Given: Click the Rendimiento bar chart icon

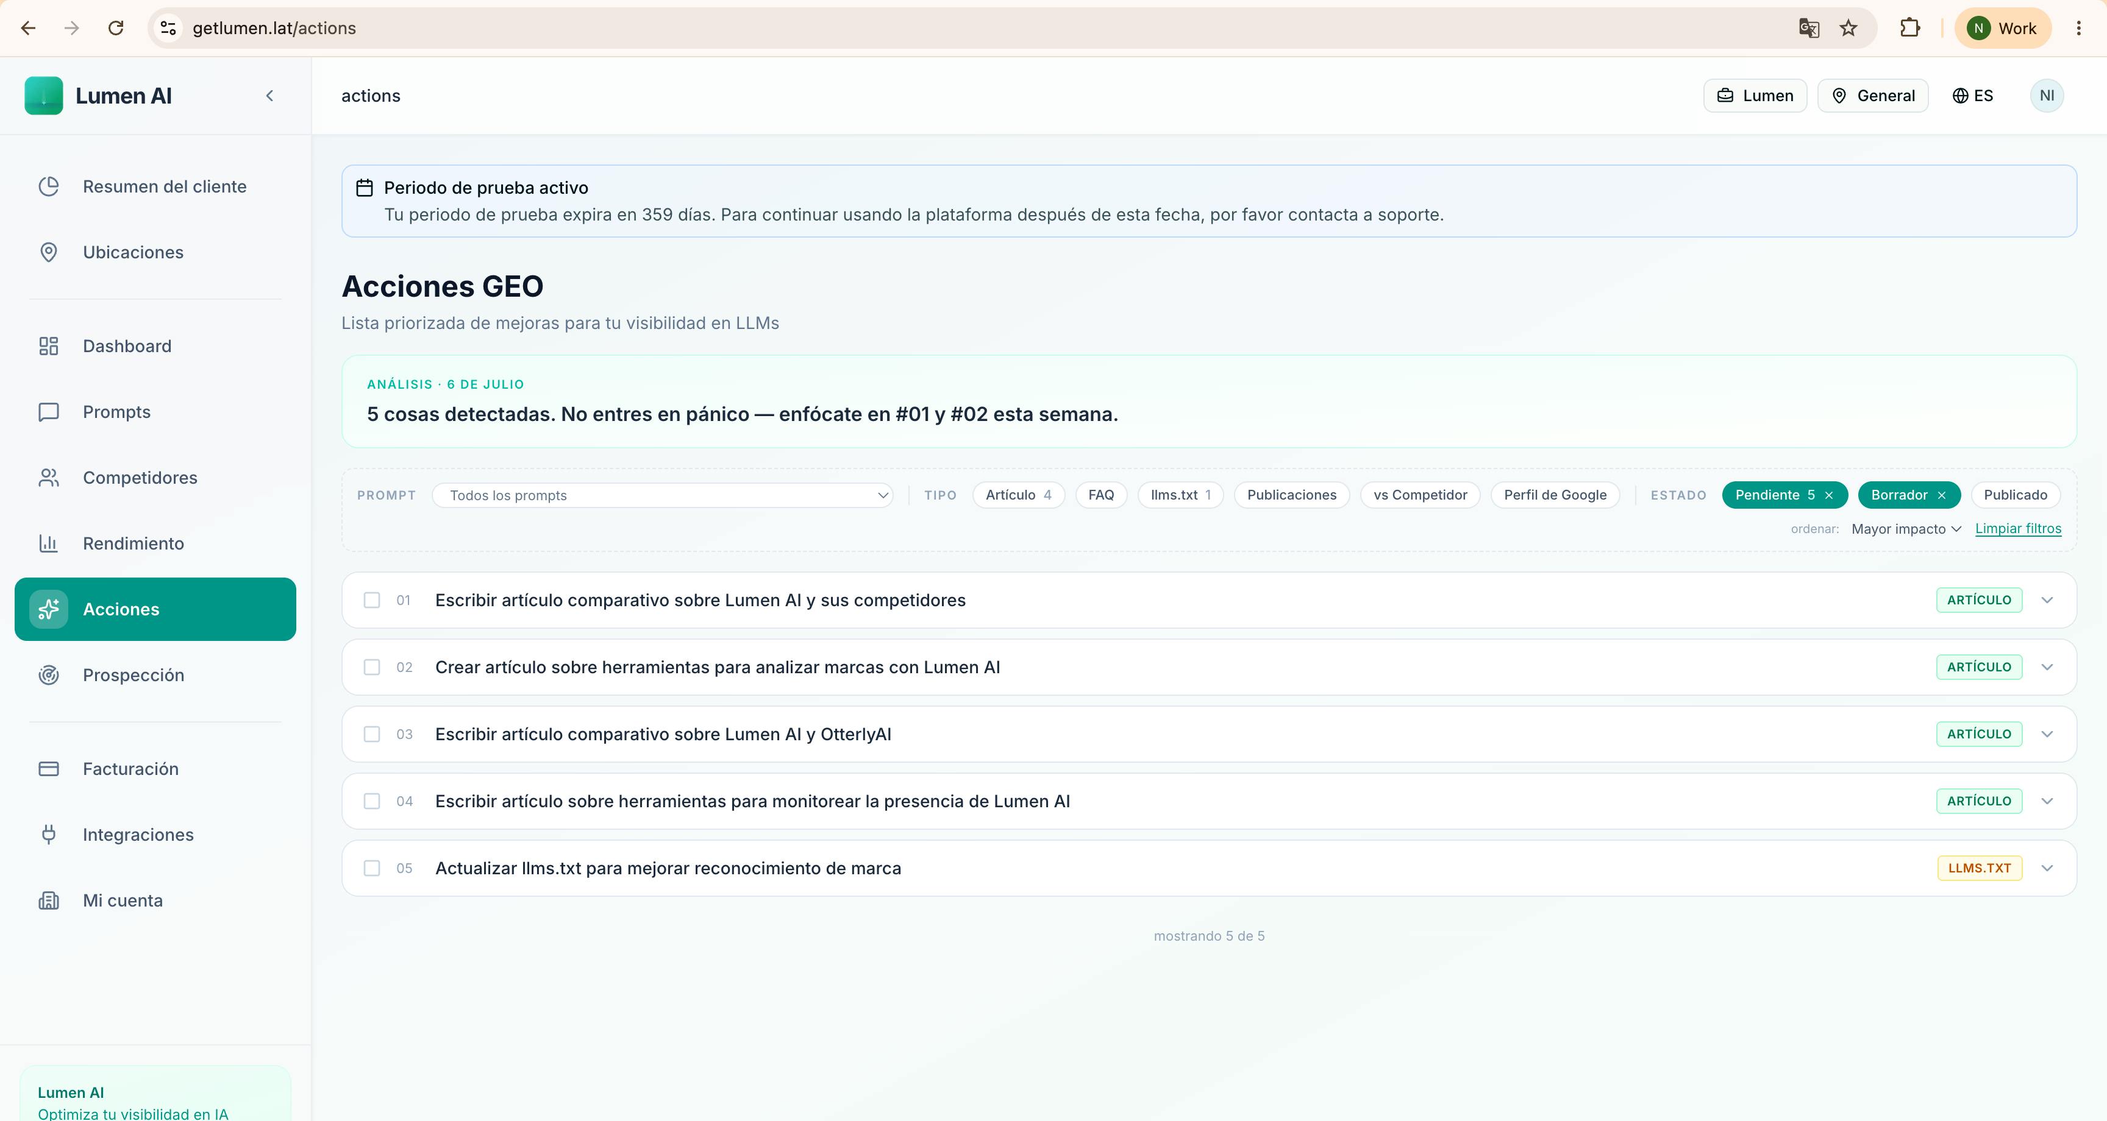Looking at the screenshot, I should 49,543.
